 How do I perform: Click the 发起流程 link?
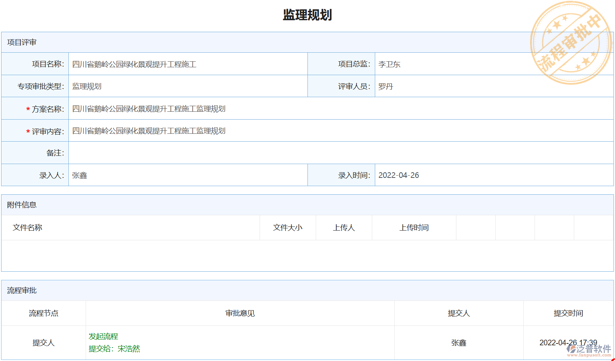coord(103,336)
